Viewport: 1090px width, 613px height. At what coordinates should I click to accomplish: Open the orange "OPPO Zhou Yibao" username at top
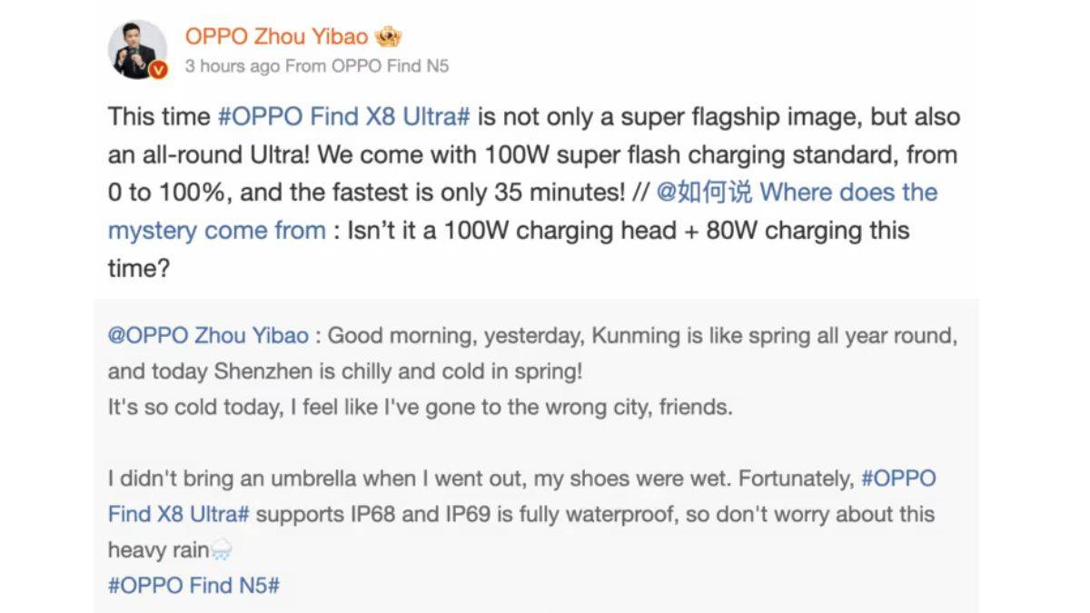coord(276,36)
